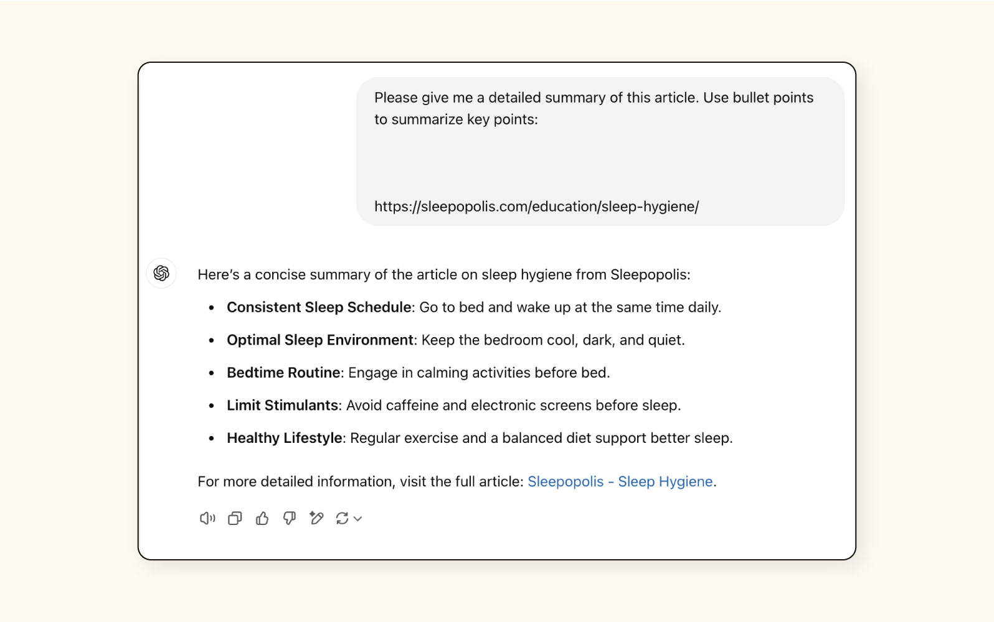Expand the model switch chevron dropdown
994x622 pixels.
357,519
